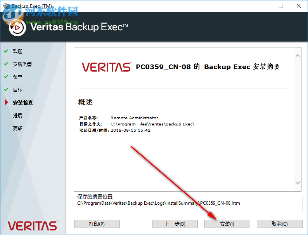Click the Backup Exec 安装摘要 title text
The image size is (308, 235).
[242, 67]
